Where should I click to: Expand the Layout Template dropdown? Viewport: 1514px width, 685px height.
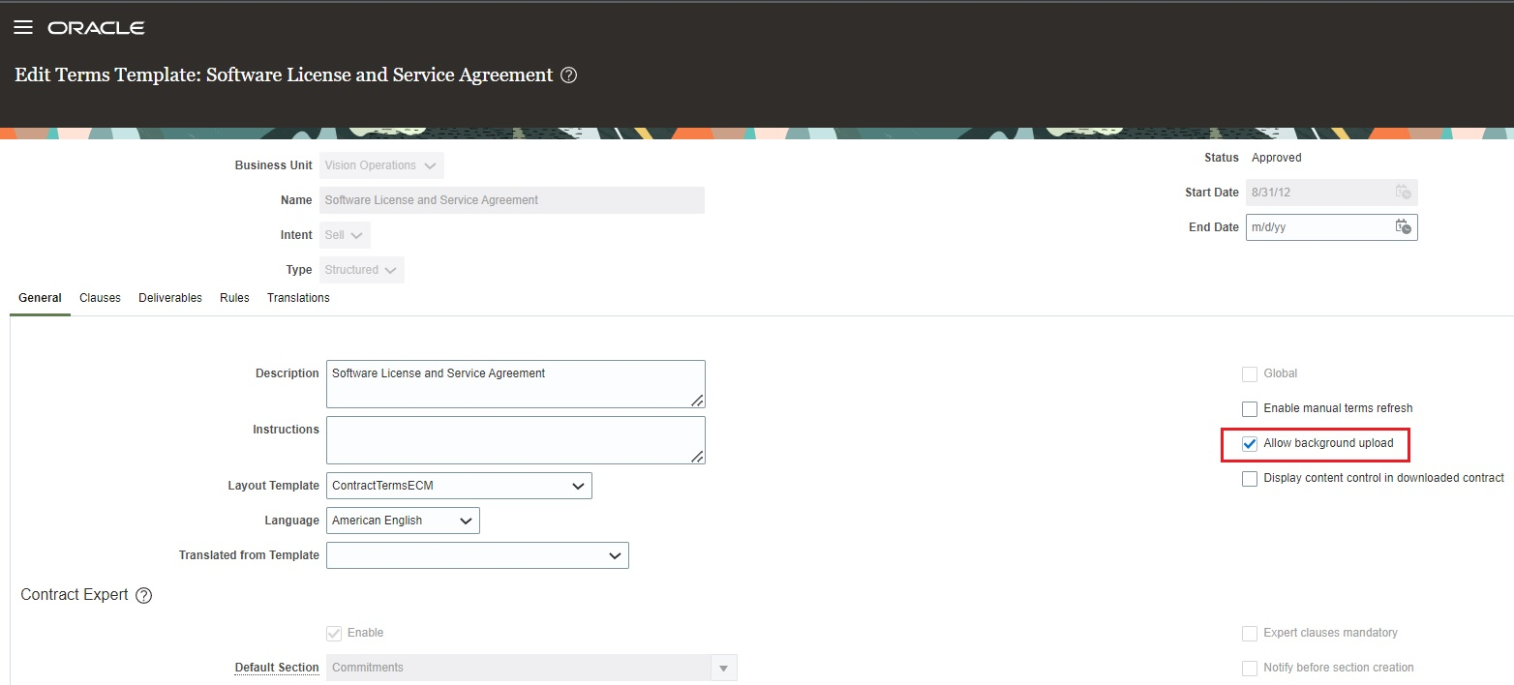pos(578,486)
